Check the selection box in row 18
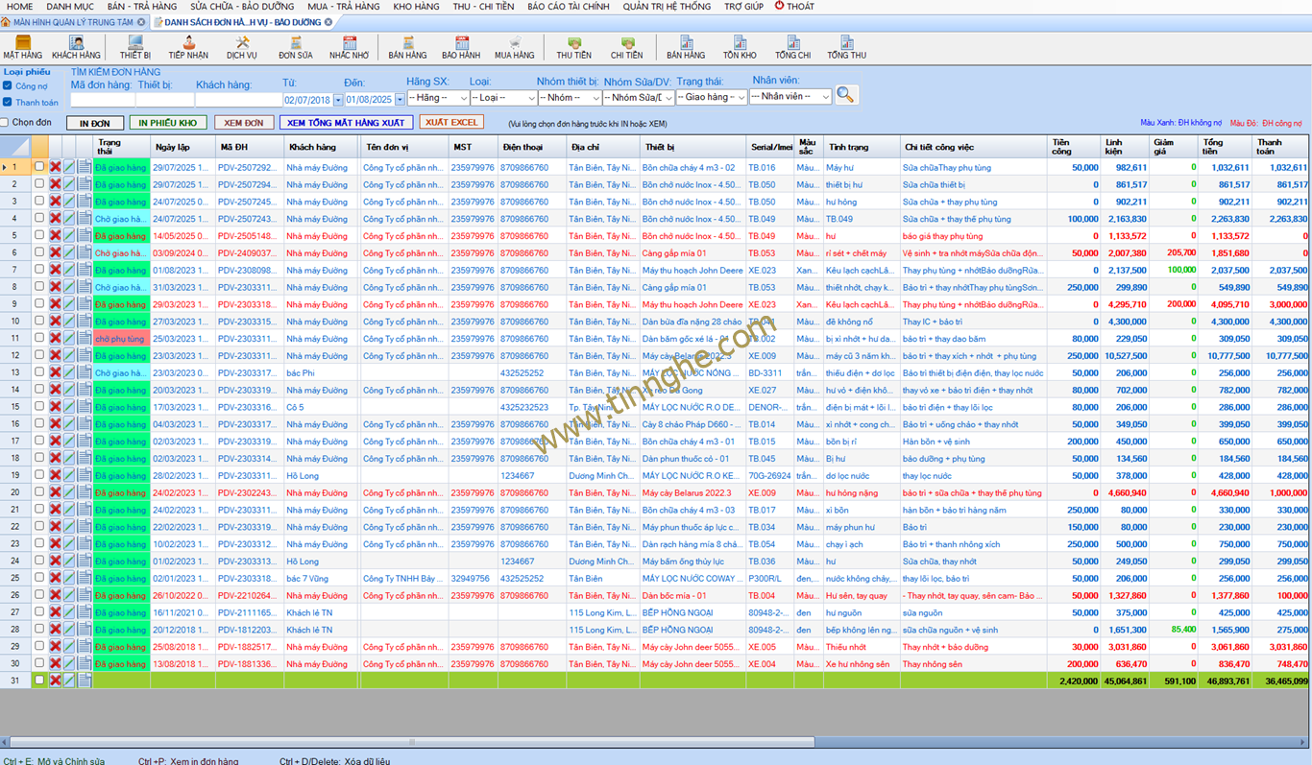The image size is (1312, 765). tap(39, 458)
